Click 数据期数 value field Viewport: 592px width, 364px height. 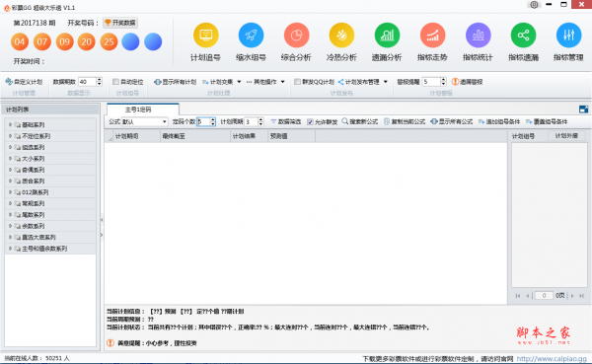tap(87, 82)
